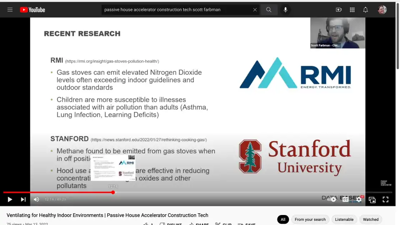Open the notifications bell
This screenshot has width=400, height=225.
[x=365, y=10]
